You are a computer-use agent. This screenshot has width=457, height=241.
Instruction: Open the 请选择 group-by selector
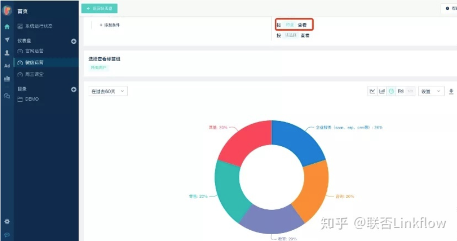point(291,35)
